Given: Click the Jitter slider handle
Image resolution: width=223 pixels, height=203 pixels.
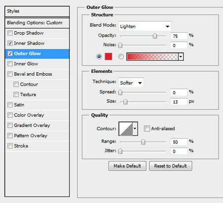Looking at the screenshot, I should click(x=120, y=151).
